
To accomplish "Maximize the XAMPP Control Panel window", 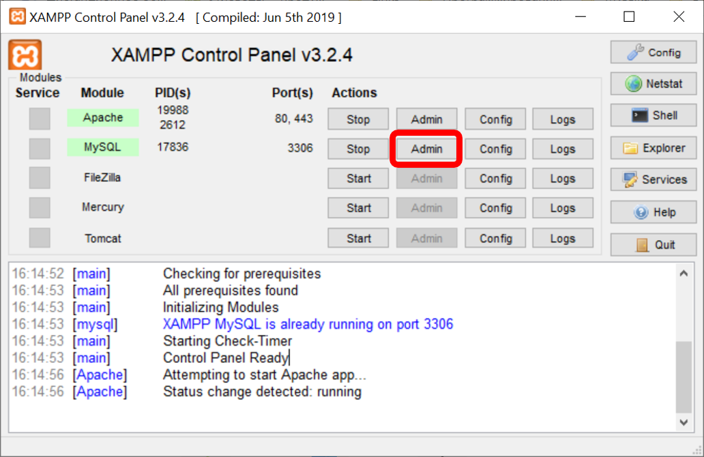I will pyautogui.click(x=629, y=17).
